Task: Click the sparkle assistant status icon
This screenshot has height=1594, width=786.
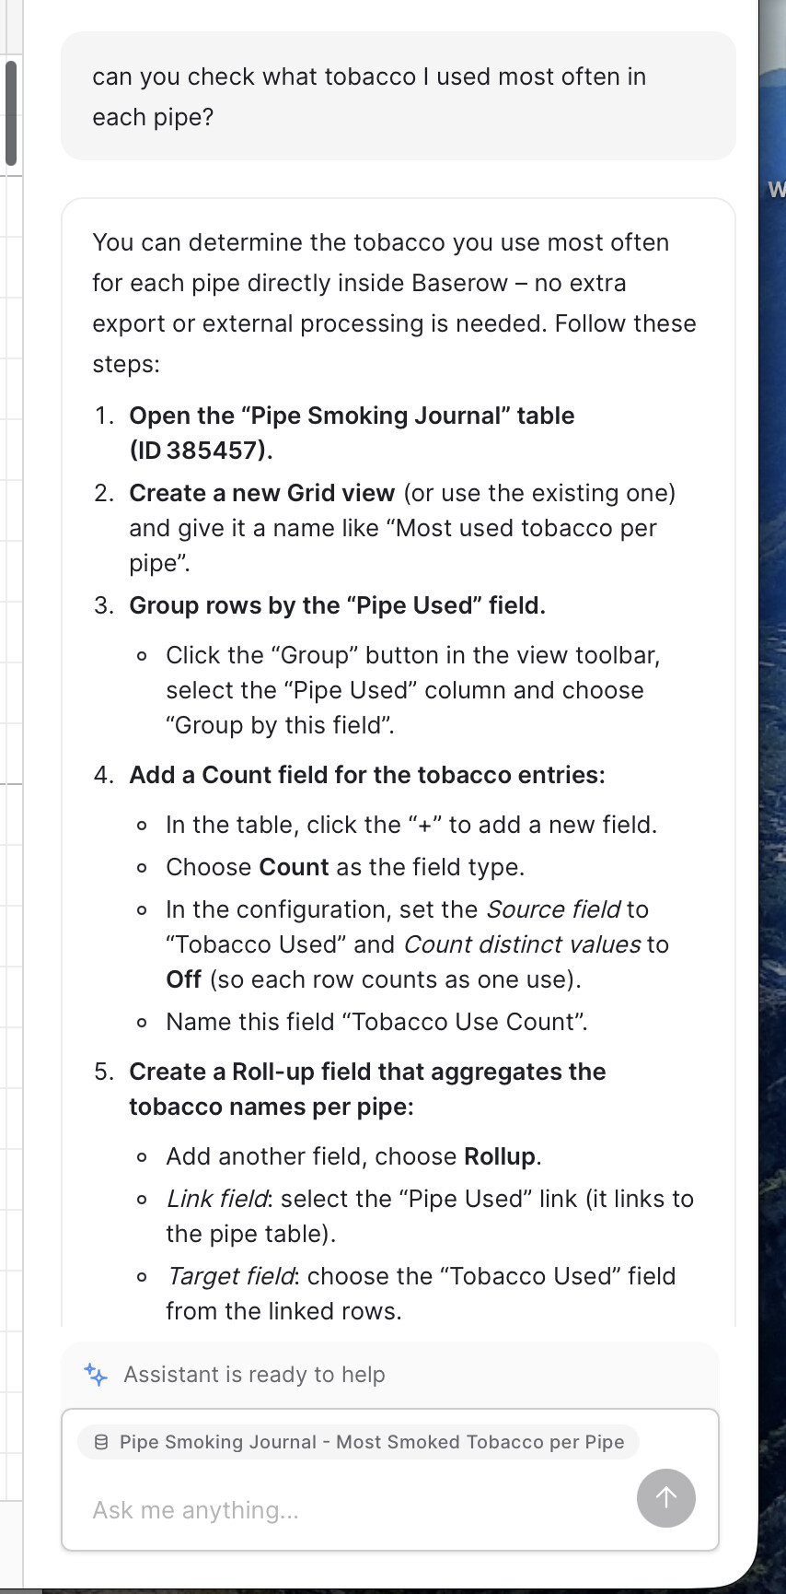Action: (96, 1374)
